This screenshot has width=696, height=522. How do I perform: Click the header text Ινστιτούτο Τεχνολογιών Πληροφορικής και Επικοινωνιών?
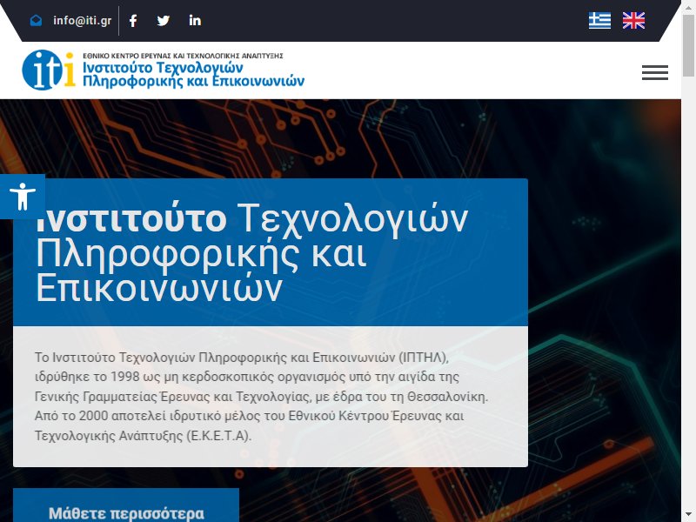[x=193, y=74]
